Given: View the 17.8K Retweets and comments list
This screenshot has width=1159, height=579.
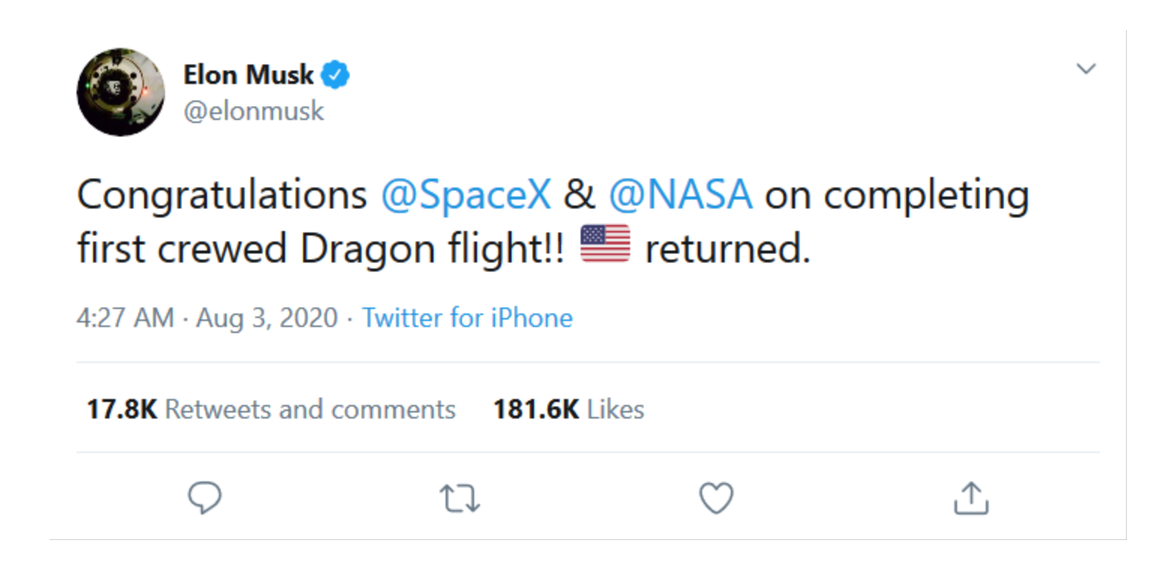Looking at the screenshot, I should pyautogui.click(x=271, y=409).
